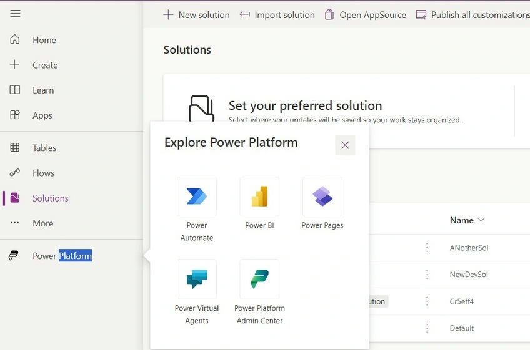
Task: Click the Open AppSource bag icon
Action: tap(329, 15)
